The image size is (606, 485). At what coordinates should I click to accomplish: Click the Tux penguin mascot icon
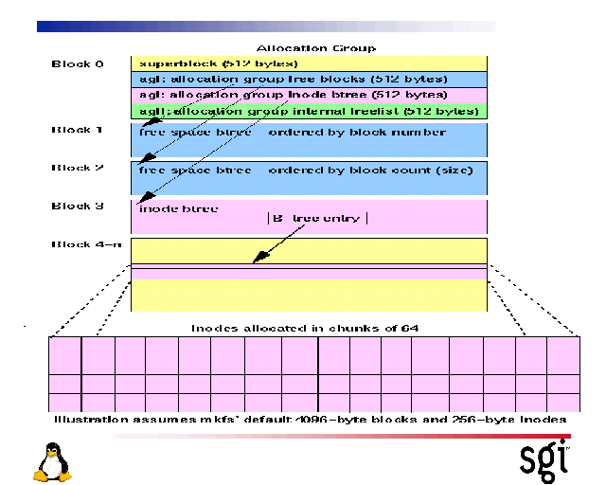tap(53, 461)
